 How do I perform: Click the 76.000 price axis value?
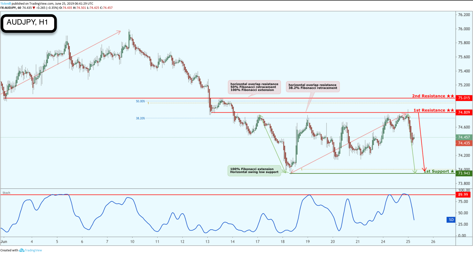464,29
